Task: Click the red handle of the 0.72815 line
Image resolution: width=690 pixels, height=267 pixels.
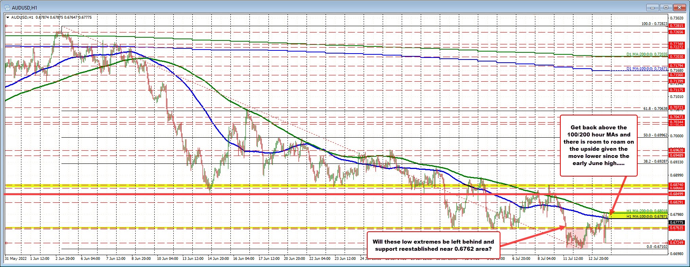Action: 6,25
